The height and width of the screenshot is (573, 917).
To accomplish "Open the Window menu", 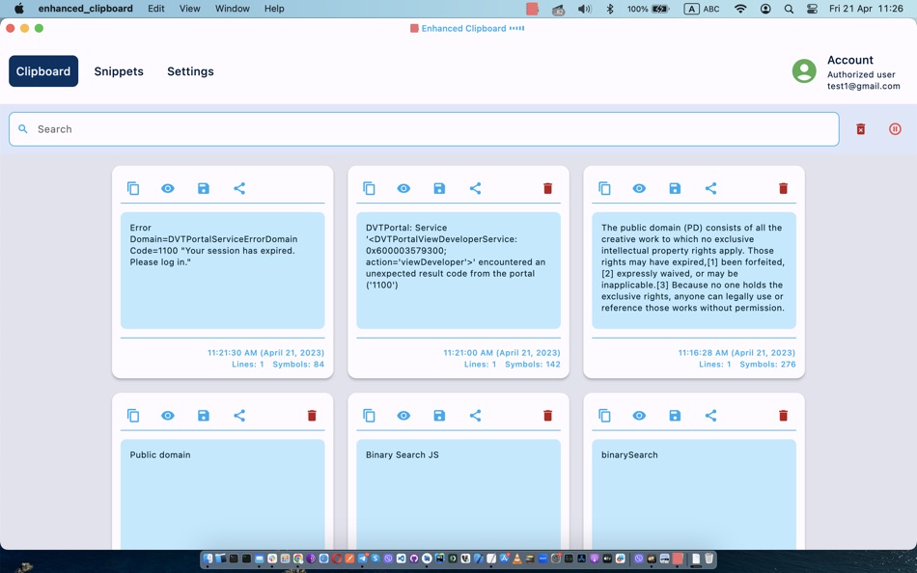I will click(x=233, y=9).
